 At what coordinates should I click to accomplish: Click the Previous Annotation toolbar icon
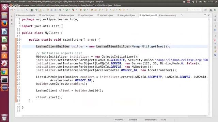(113, 10)
